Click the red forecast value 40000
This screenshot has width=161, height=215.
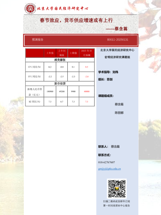[87, 92]
